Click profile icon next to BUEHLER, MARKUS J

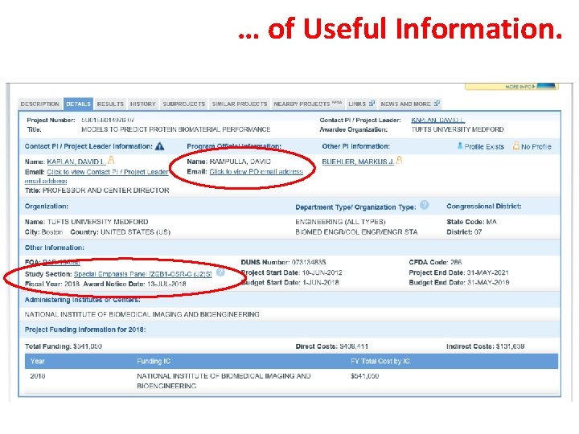click(x=399, y=161)
